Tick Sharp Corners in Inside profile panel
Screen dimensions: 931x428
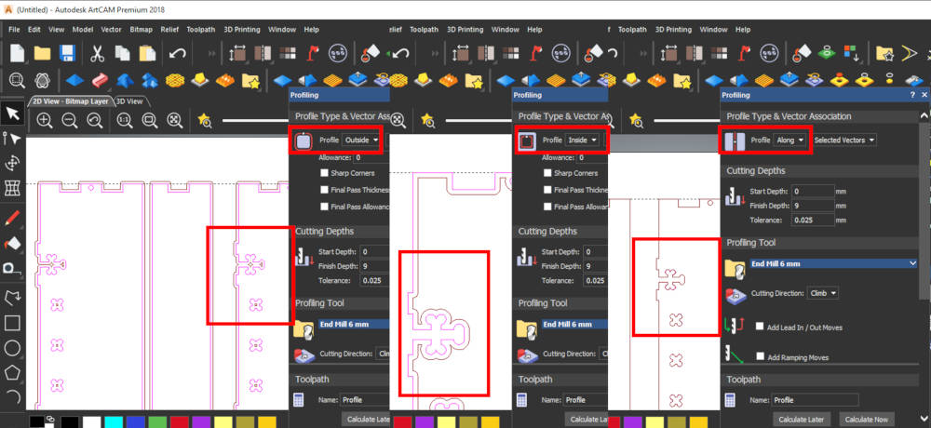[547, 173]
